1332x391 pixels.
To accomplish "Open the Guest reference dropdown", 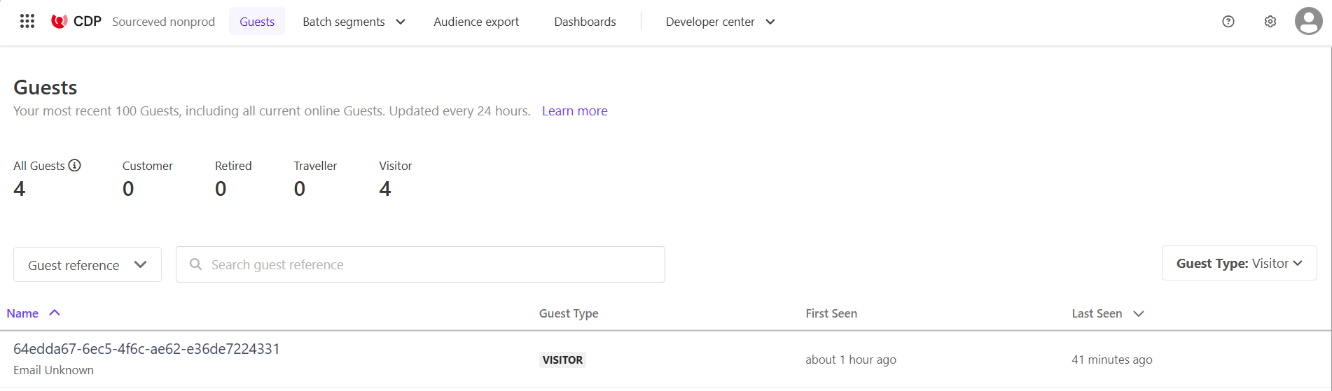I will 88,265.
